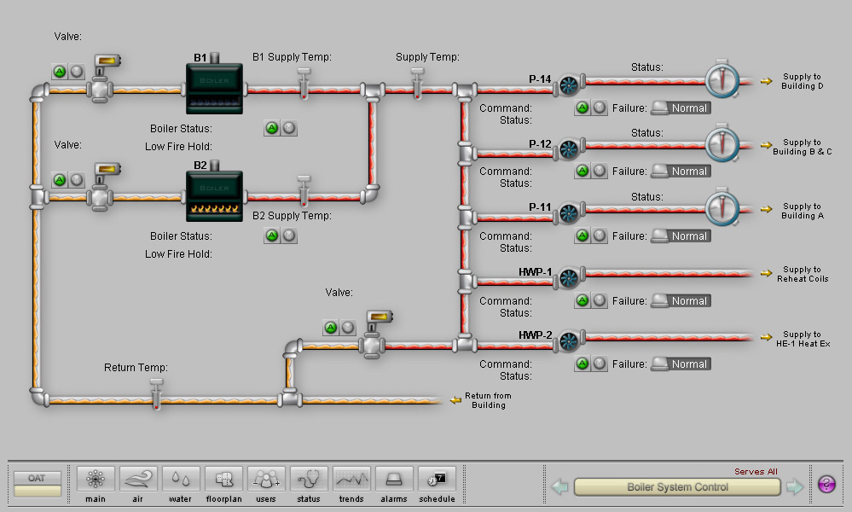This screenshot has width=852, height=512.
Task: Go to previous system with left arrow
Action: pyautogui.click(x=560, y=487)
